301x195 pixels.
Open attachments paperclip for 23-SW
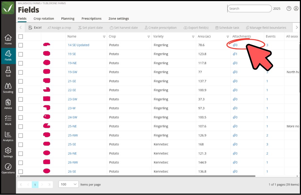coord(235,99)
